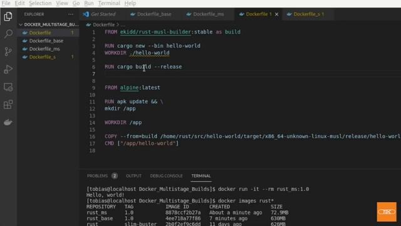Open Dockerfile in the explorer tree
The image size is (401, 226).
pyautogui.click(x=48, y=33)
